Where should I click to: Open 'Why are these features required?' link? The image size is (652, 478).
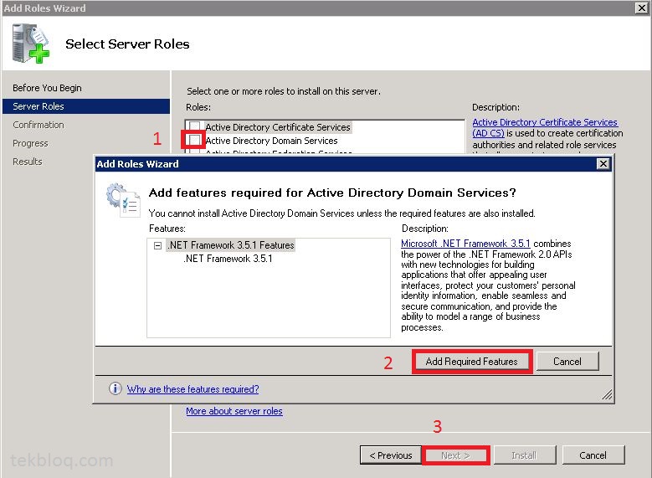(x=193, y=389)
